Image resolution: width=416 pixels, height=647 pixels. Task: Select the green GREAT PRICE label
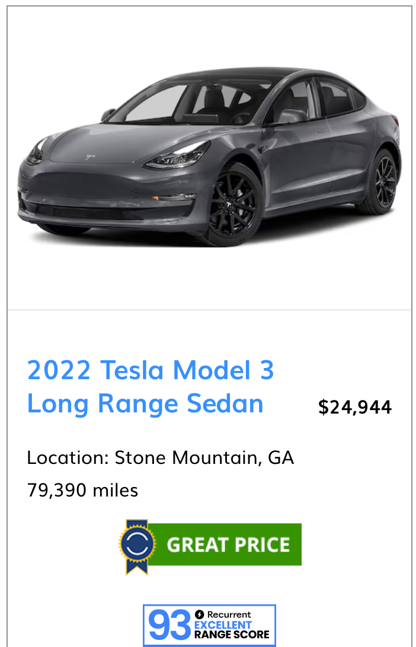coord(228,544)
